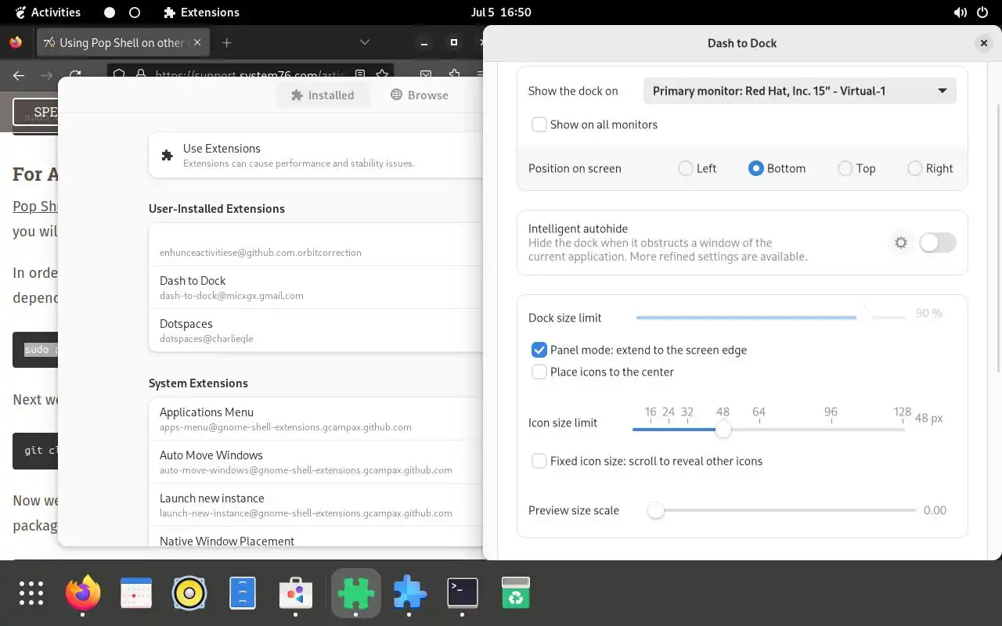Select Dash to Dock extension row
1002x626 pixels.
click(x=315, y=287)
